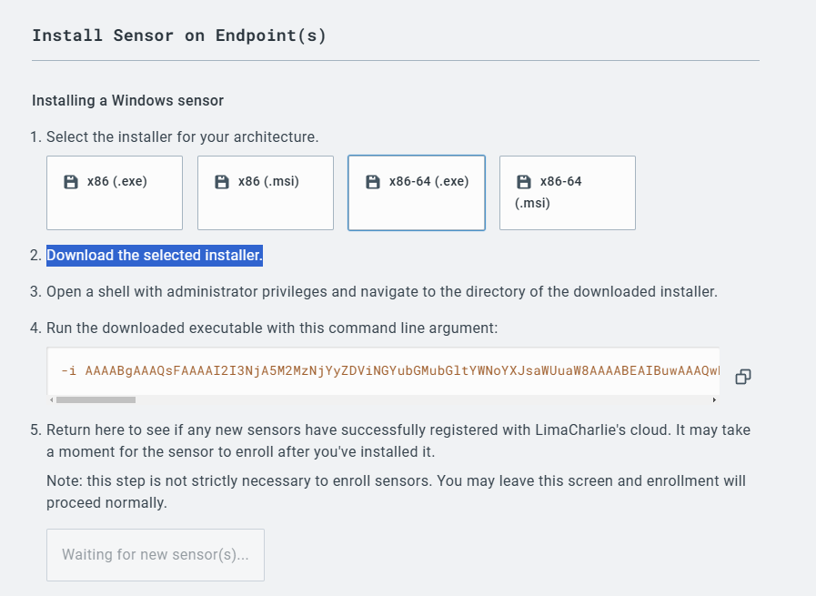Choose the x86 (.msi) installer label

tap(268, 181)
